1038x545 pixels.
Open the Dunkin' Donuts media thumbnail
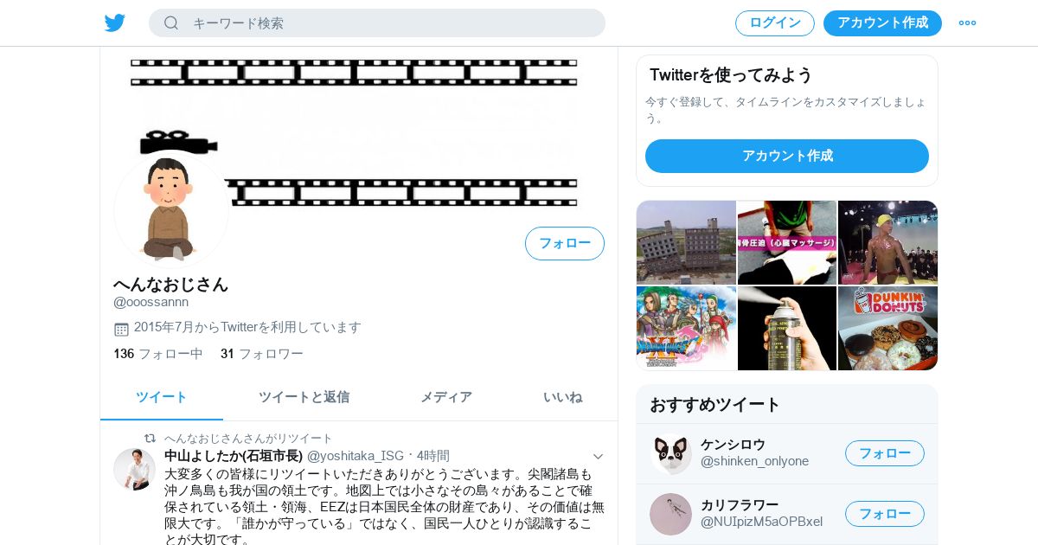pyautogui.click(x=888, y=328)
